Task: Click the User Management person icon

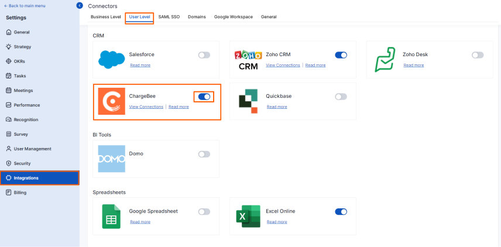Action: tap(9, 149)
